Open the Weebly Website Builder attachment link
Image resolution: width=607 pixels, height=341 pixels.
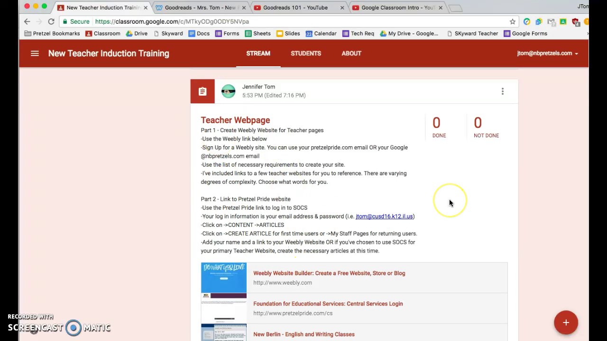[329, 273]
